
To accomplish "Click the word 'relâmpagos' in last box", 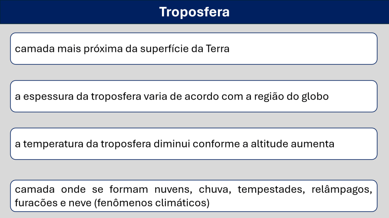I will point(341,190).
